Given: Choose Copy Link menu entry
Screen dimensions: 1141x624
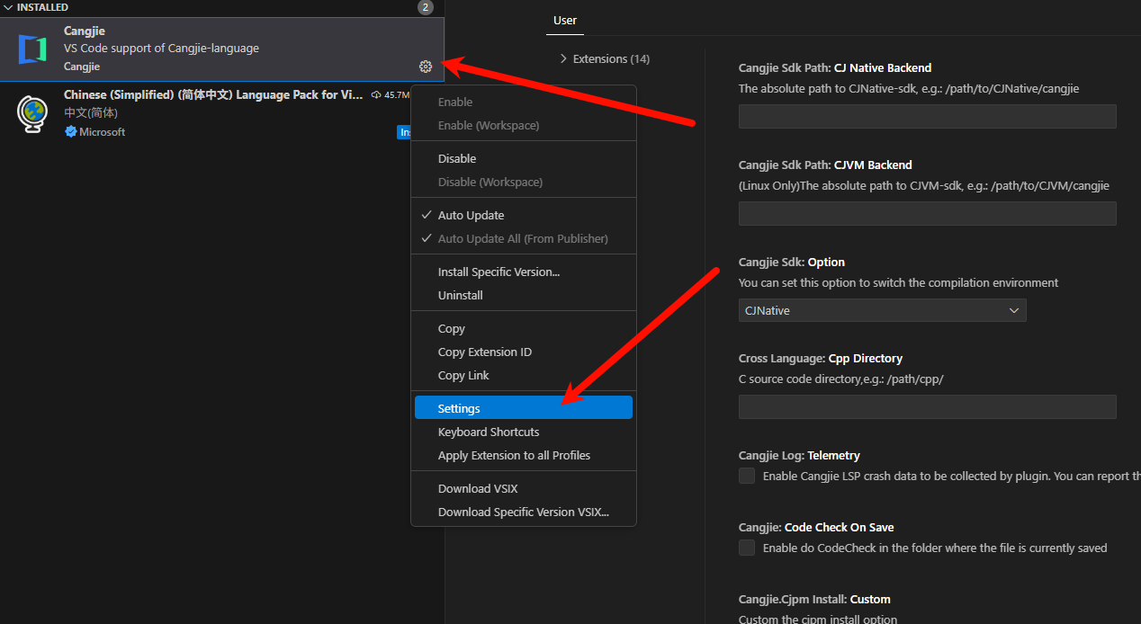Looking at the screenshot, I should coord(524,375).
